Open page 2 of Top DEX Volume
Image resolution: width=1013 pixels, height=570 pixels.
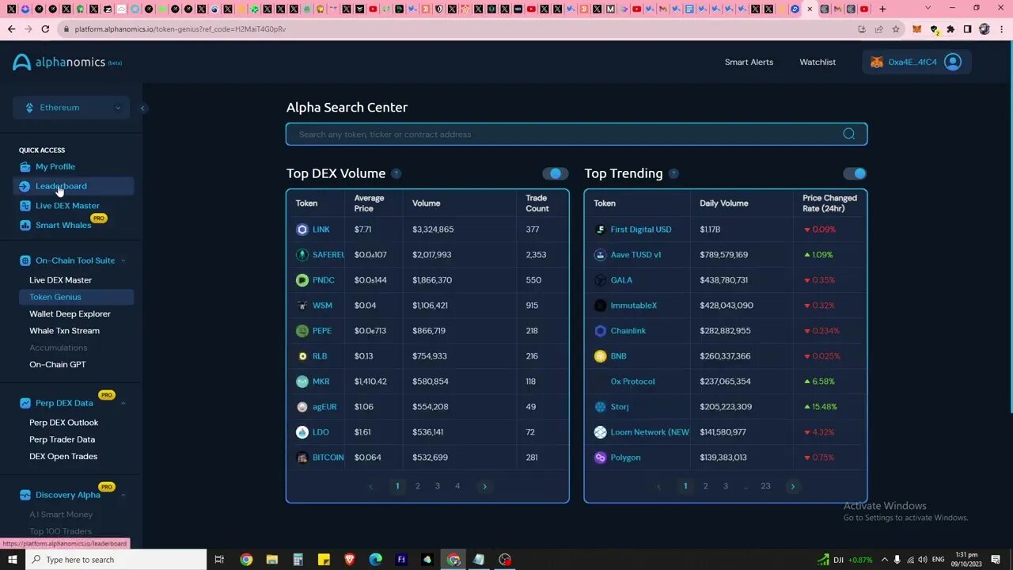(418, 486)
